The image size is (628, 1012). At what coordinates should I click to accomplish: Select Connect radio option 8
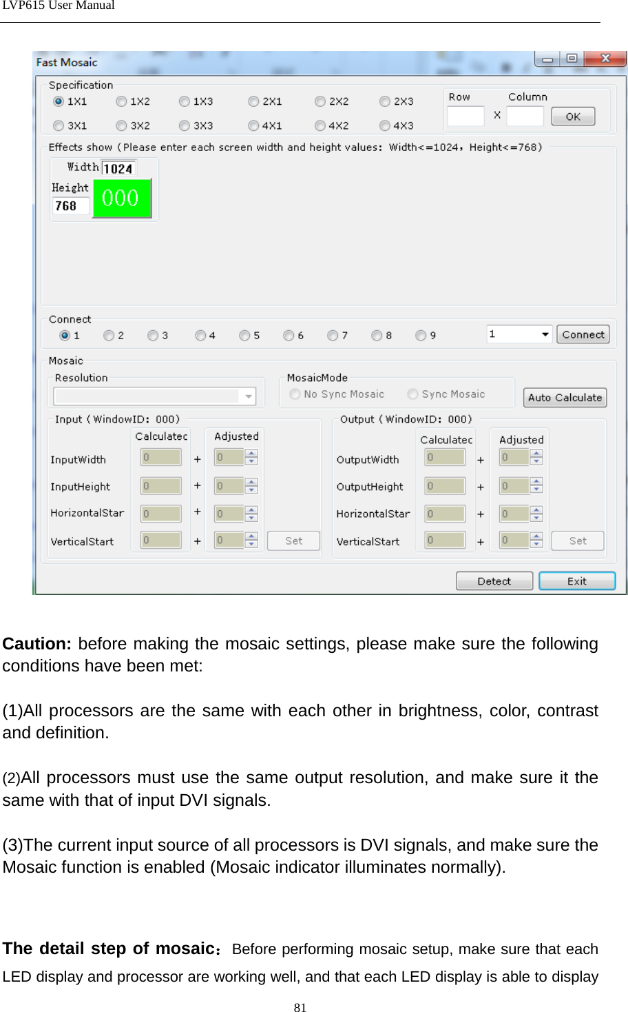click(377, 335)
